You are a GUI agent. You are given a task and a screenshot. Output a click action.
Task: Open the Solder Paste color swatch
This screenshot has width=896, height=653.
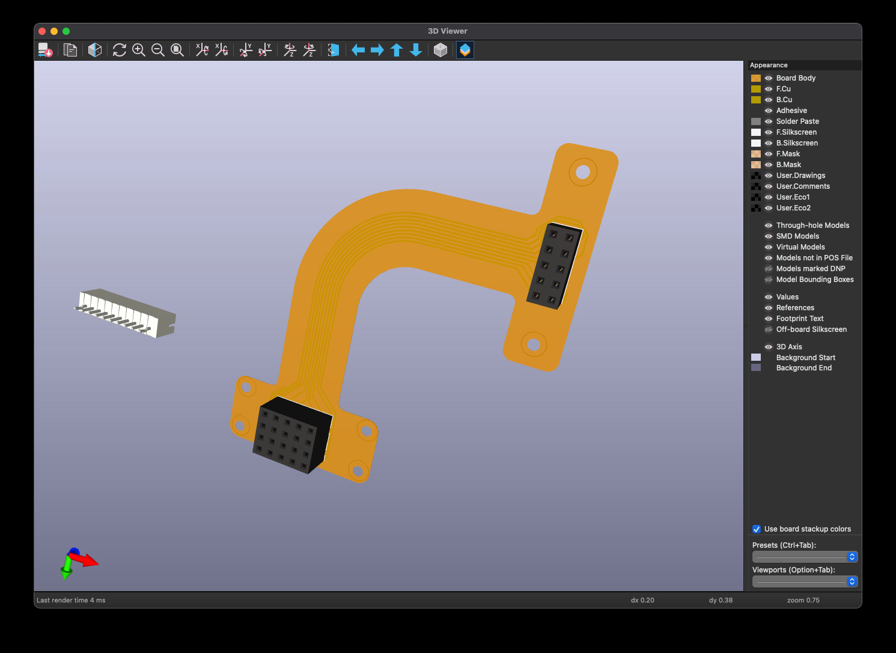756,121
